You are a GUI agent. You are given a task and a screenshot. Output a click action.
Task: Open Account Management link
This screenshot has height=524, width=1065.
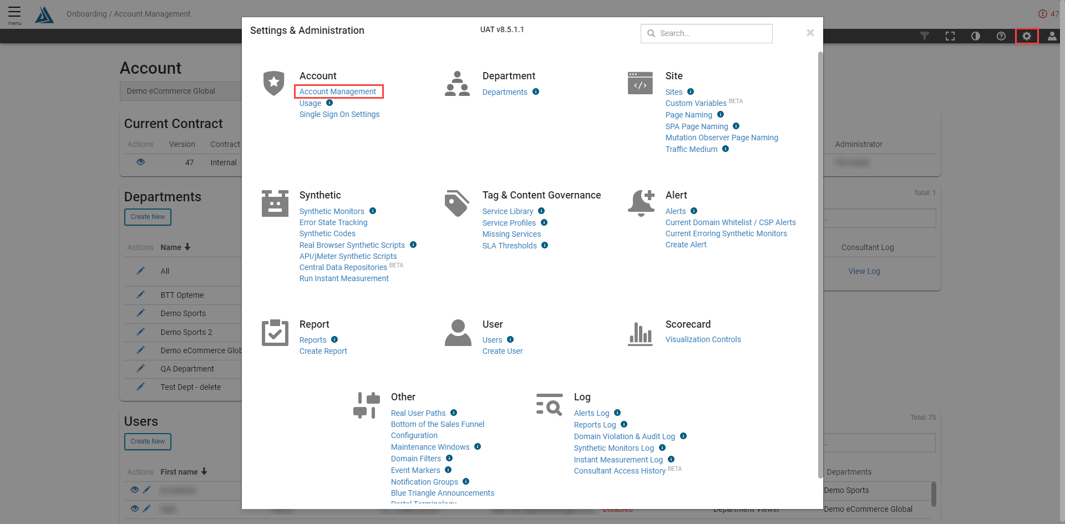click(x=338, y=91)
